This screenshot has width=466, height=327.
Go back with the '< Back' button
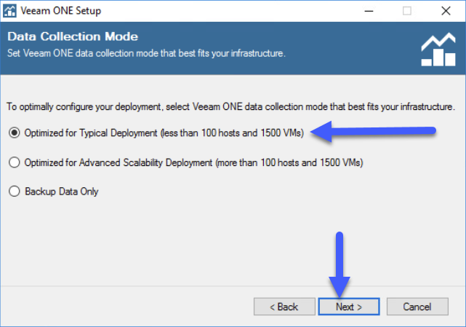coord(284,307)
